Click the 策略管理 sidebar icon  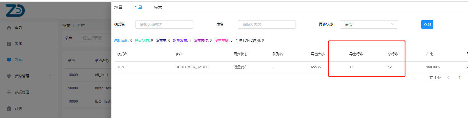click(x=9, y=76)
